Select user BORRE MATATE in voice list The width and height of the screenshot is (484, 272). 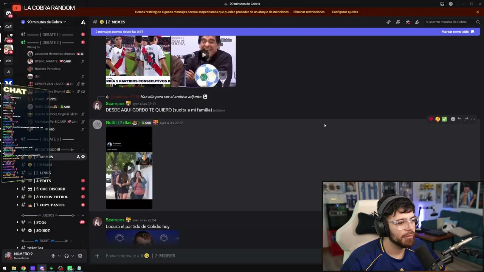46,61
